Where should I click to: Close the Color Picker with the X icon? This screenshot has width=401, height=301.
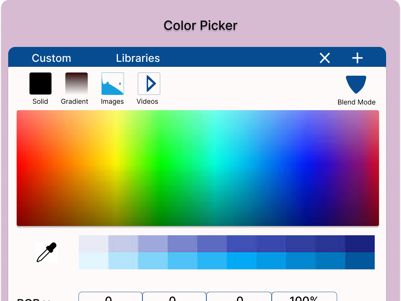pos(324,58)
